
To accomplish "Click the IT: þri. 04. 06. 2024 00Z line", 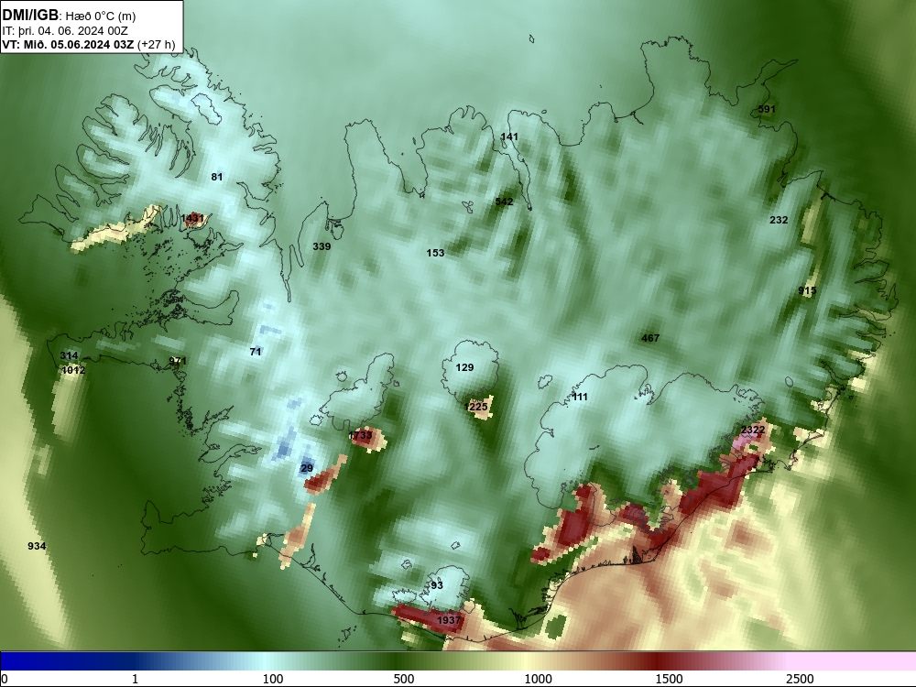I will click(65, 31).
